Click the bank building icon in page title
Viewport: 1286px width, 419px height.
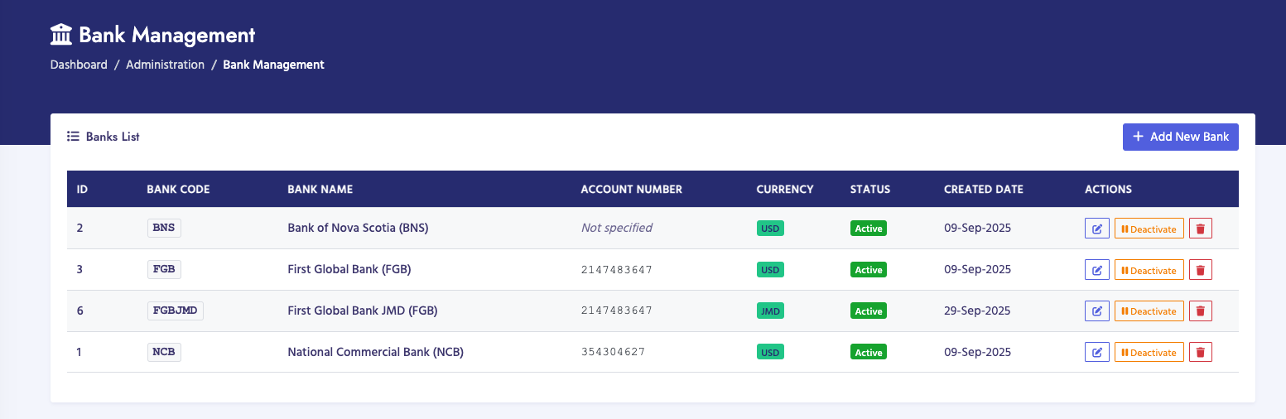tap(61, 35)
